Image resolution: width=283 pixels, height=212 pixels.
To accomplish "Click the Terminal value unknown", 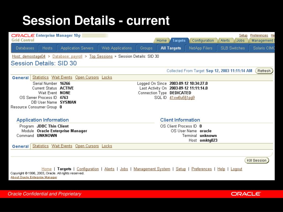I will pos(208,136).
